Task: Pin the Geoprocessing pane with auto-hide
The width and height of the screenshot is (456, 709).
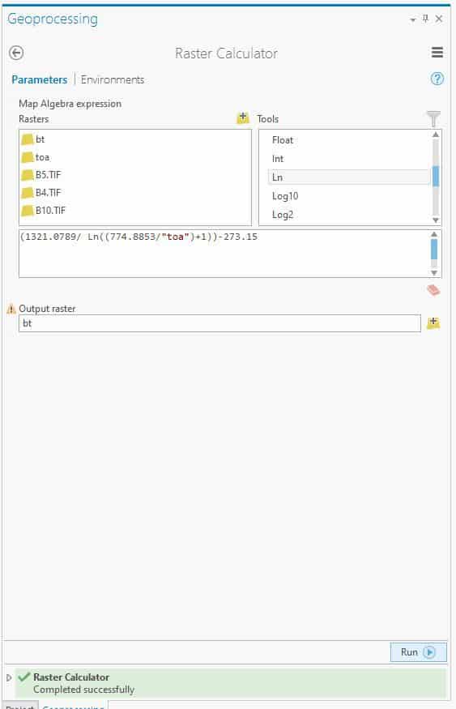Action: click(425, 19)
